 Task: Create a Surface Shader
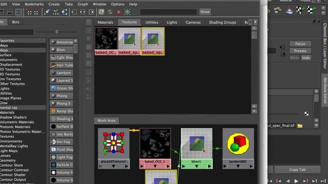(61, 126)
